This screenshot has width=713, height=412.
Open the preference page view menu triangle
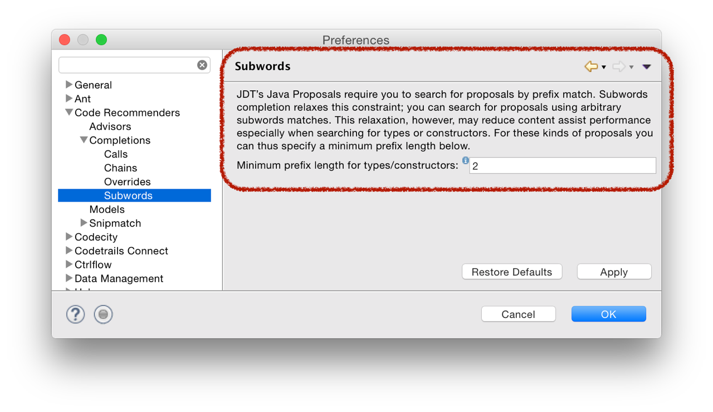646,67
